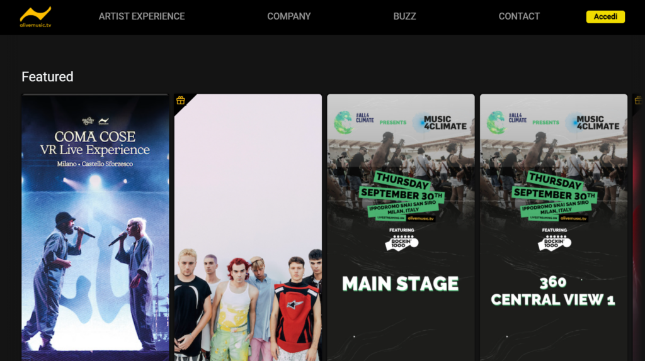The width and height of the screenshot is (645, 361).
Task: Click the Featured section heading
Action: coord(47,77)
